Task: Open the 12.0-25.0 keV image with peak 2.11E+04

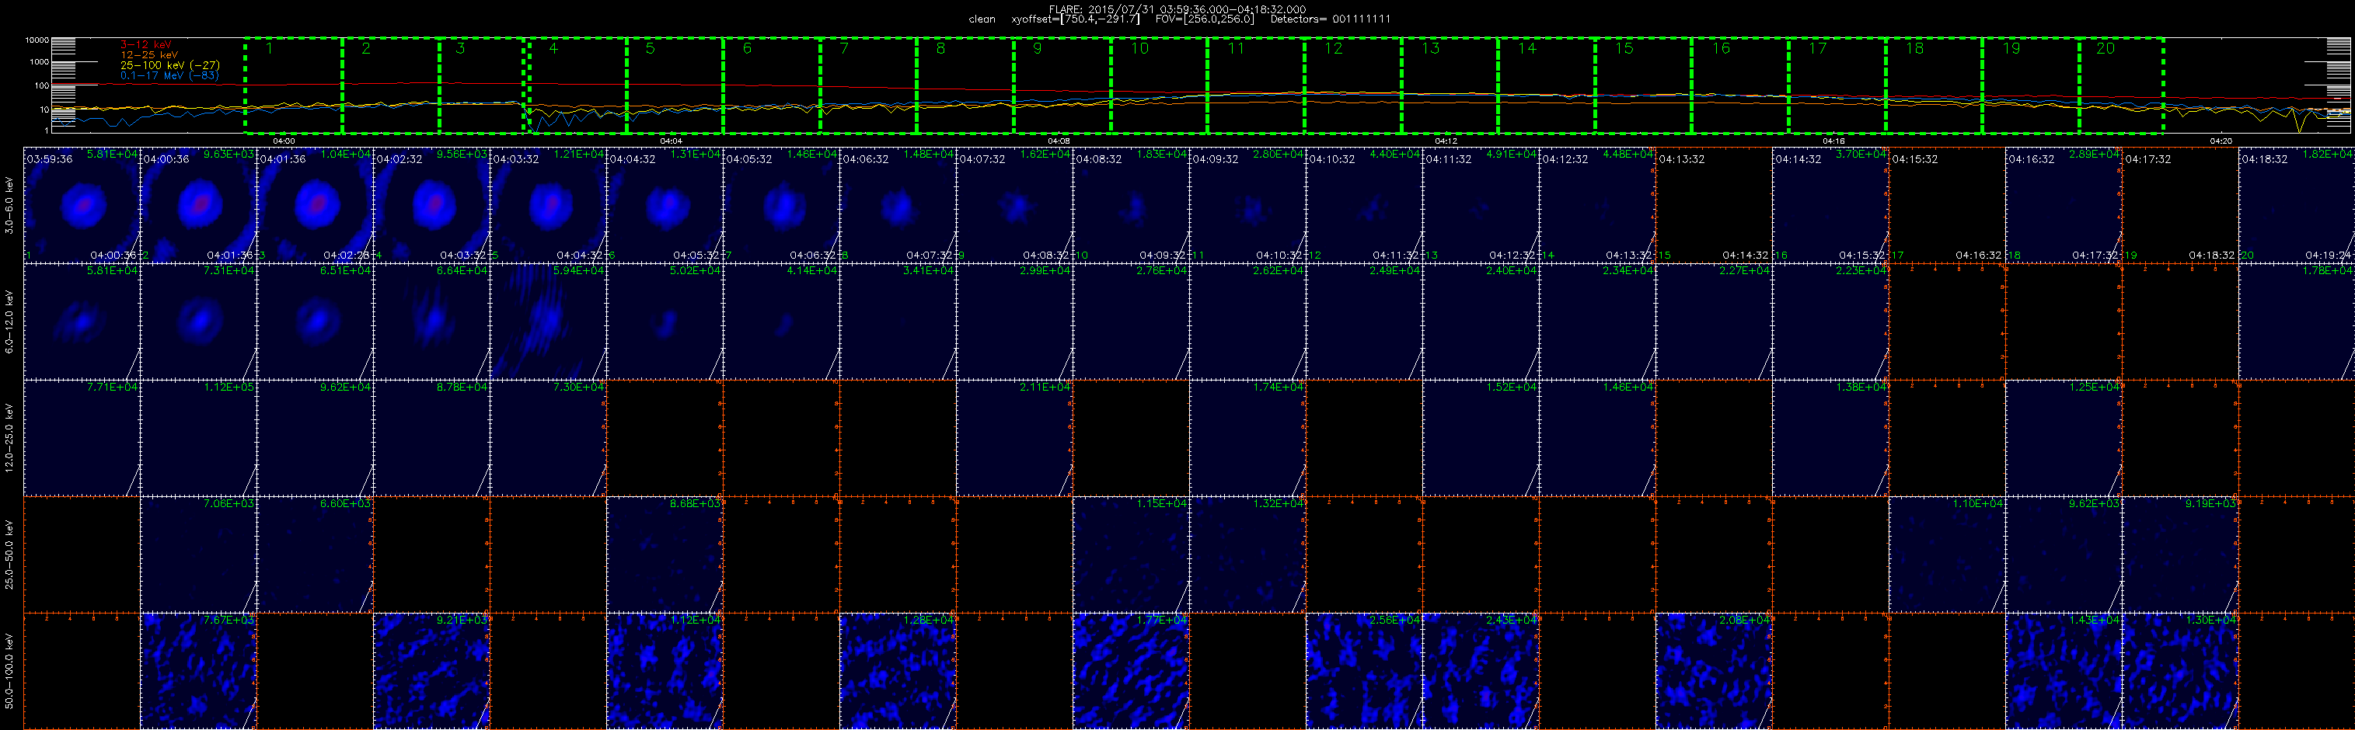Action: click(1015, 438)
